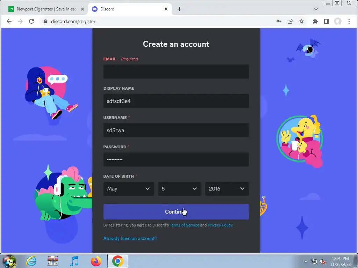Toggle Chrome side panel icon
The image size is (358, 268).
[x=327, y=21]
